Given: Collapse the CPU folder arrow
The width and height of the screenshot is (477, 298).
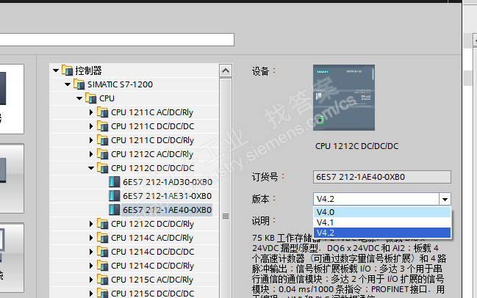Looking at the screenshot, I should (x=79, y=98).
